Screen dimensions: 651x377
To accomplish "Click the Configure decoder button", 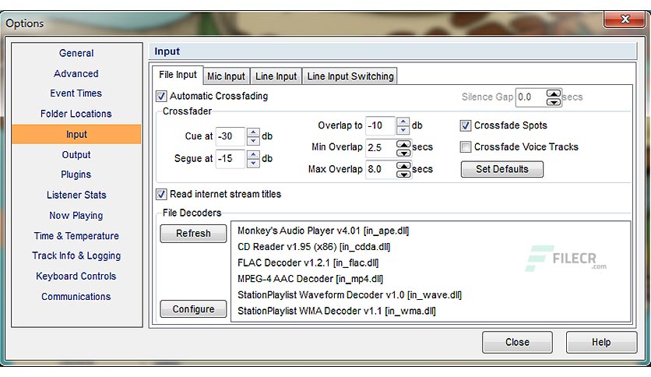I will (193, 309).
